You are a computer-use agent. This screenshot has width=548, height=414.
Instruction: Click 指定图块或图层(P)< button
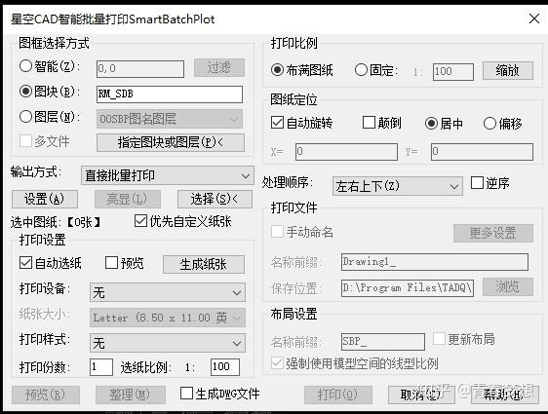tap(171, 143)
